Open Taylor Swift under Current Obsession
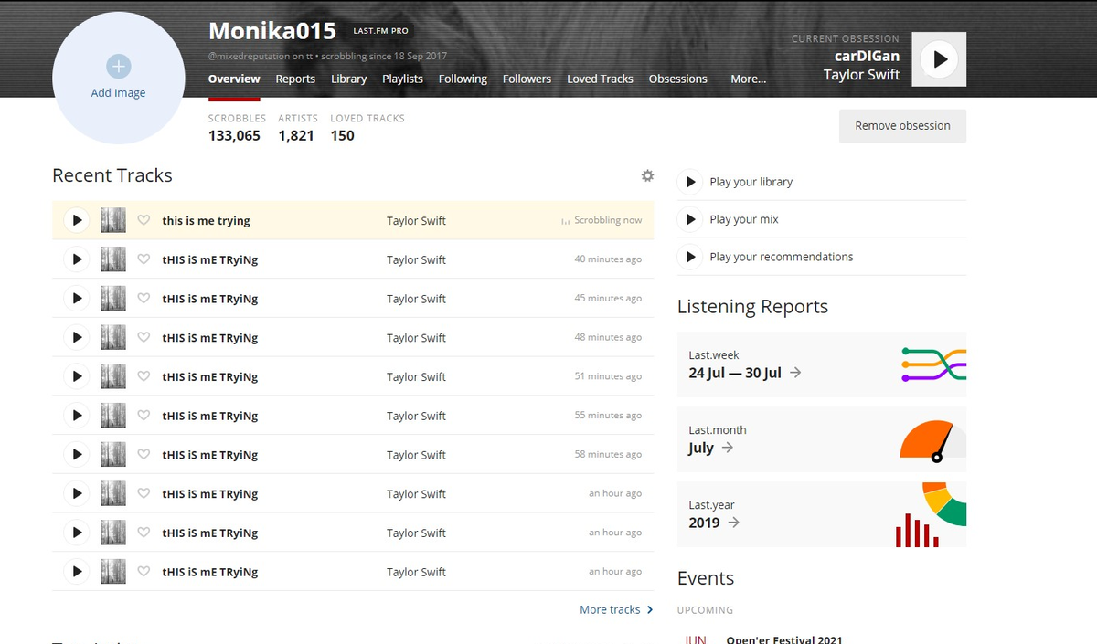 (861, 75)
